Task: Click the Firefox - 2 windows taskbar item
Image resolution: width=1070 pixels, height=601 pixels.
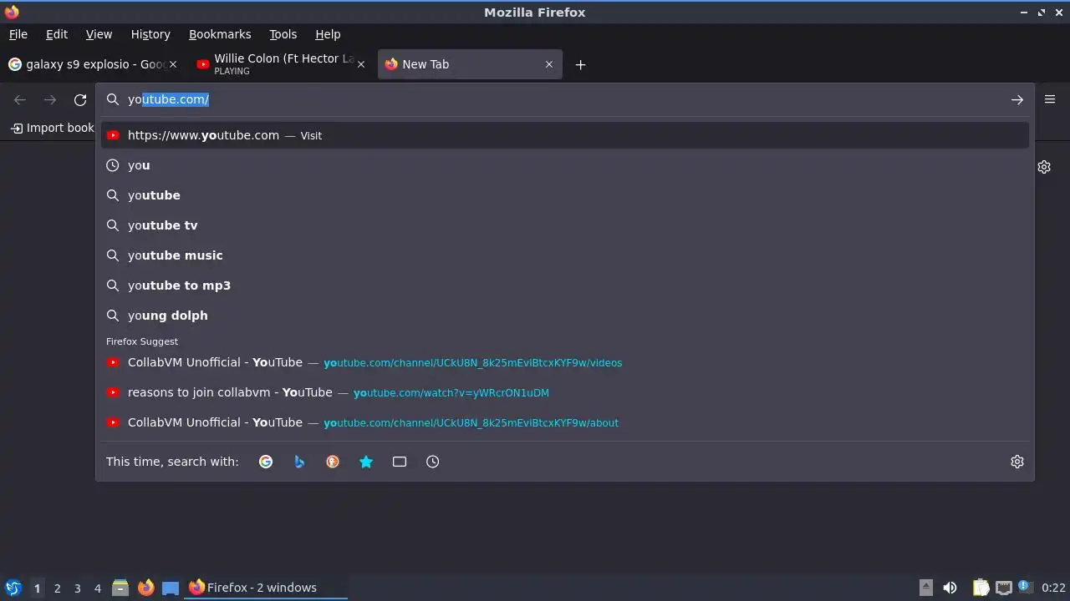Action: click(x=266, y=588)
